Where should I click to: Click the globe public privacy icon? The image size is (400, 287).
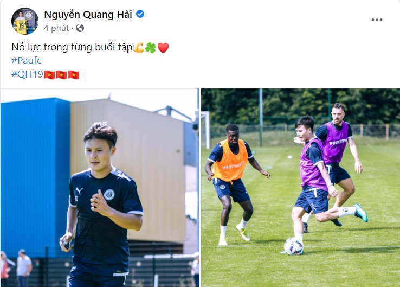tap(80, 28)
